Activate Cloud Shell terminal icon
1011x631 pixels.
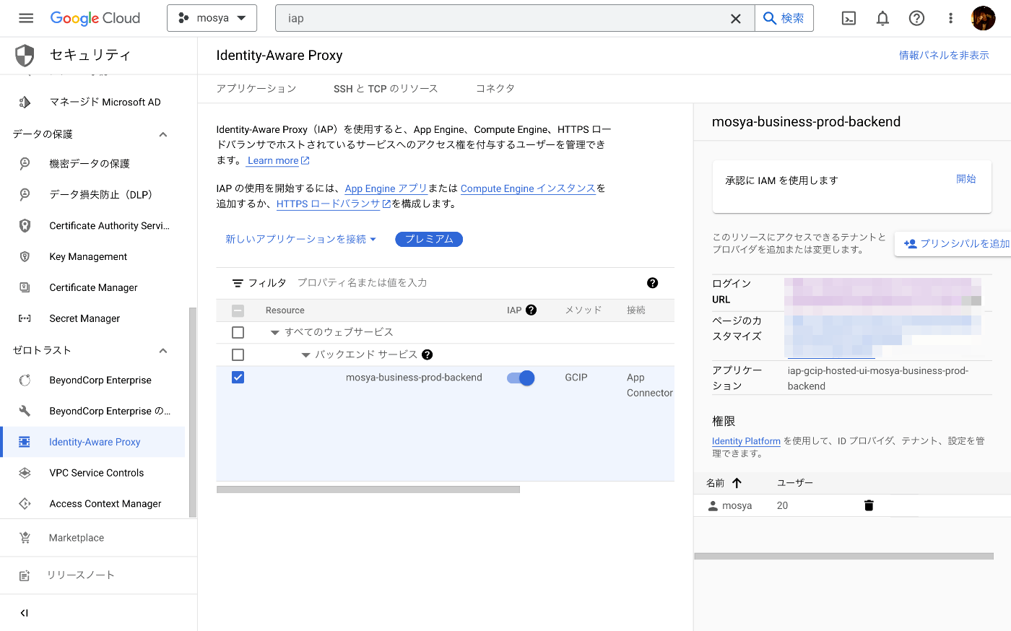pos(849,19)
